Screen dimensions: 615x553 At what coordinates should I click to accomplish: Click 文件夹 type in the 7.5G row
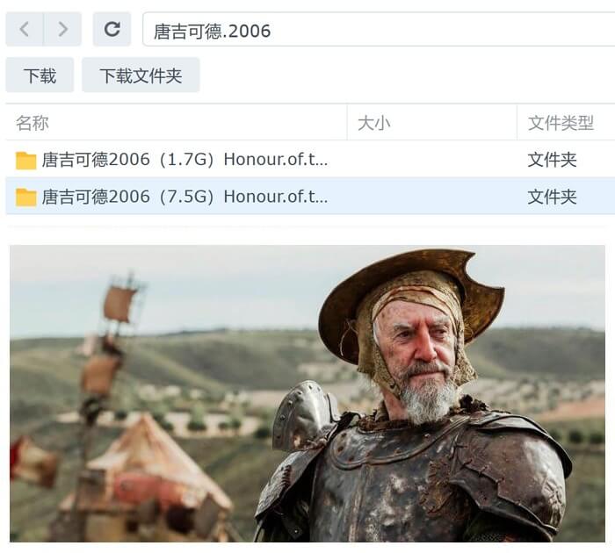(552, 197)
